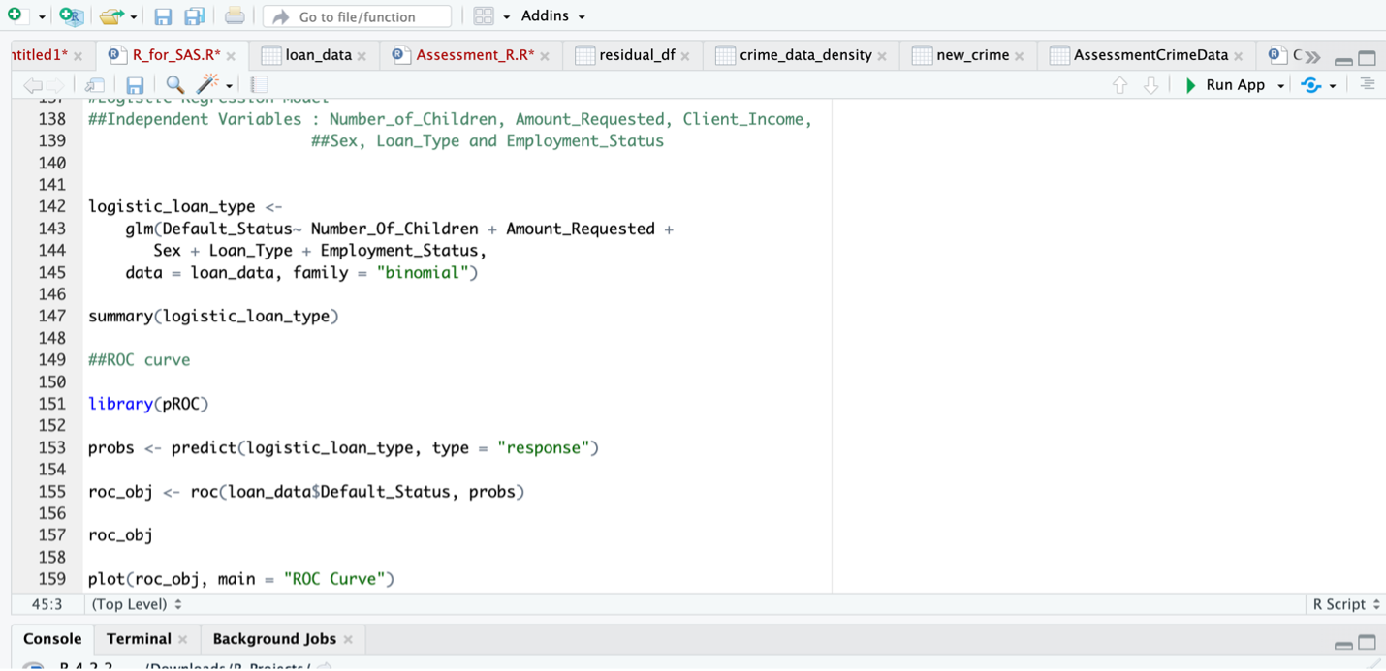Open the R Script file type selector

pos(1346,604)
